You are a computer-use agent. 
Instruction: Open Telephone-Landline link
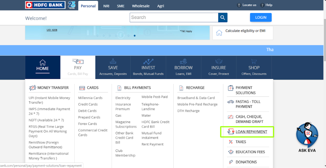(150, 107)
